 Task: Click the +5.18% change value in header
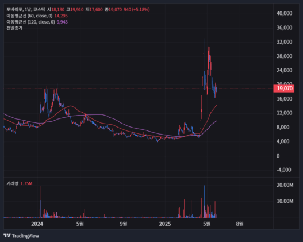point(141,10)
